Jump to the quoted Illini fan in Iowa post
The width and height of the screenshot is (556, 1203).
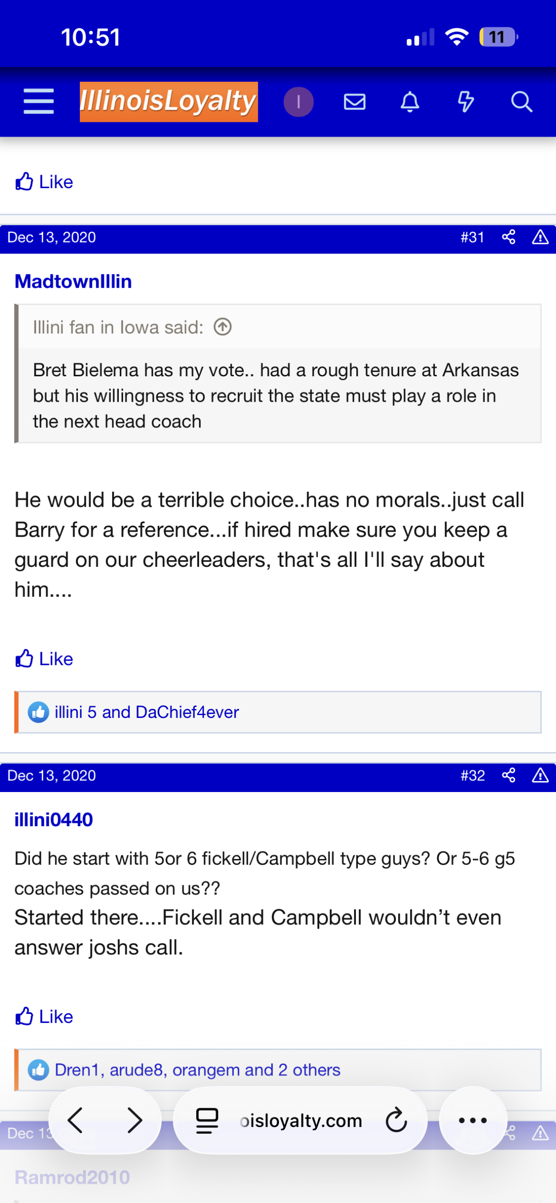tap(223, 327)
